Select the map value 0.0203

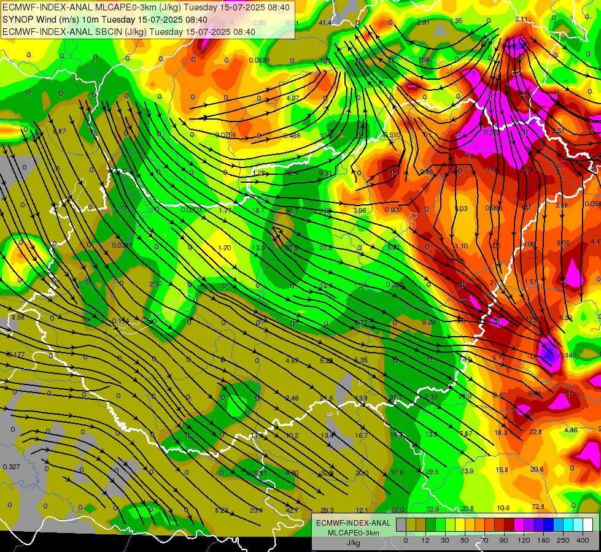point(191,210)
